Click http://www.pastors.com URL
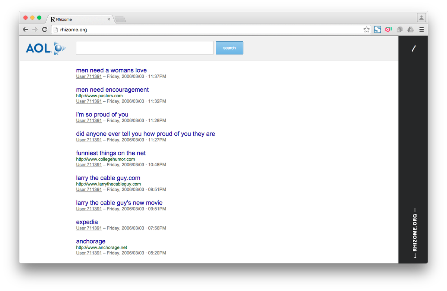The height and width of the screenshot is (291, 447). [99, 96]
